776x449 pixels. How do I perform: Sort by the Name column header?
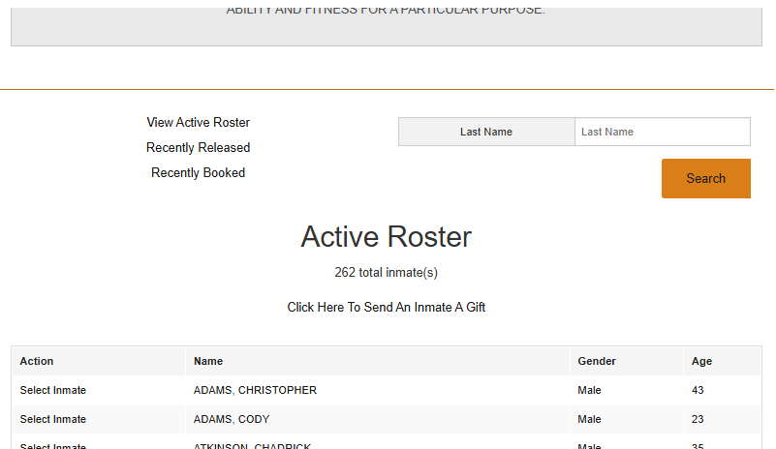208,361
